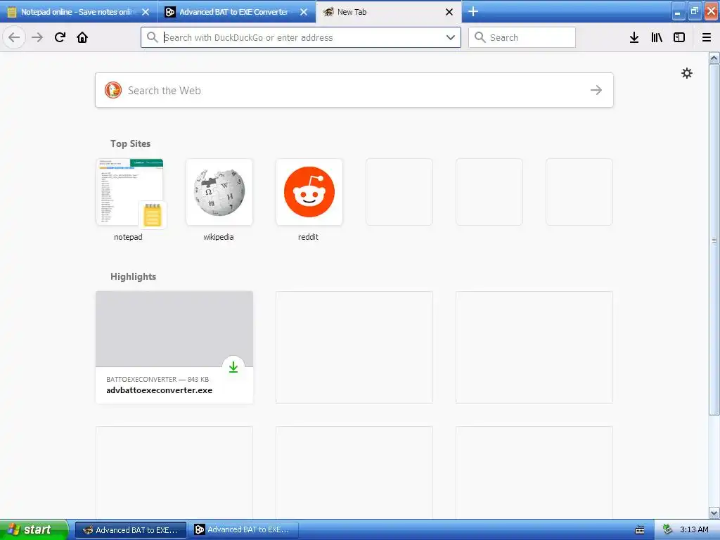Click the address bar magnifier icon

pyautogui.click(x=152, y=37)
